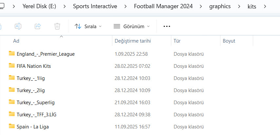Click the folder icon next to England_-_Premier_League
Image resolution: width=280 pixels, height=135 pixels.
[x=12, y=54]
